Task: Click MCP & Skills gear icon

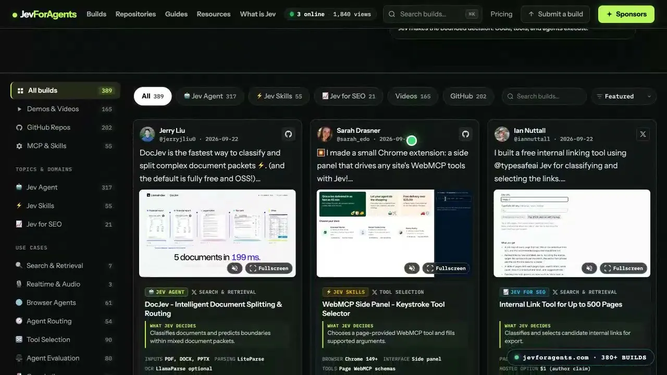Action: (19, 146)
